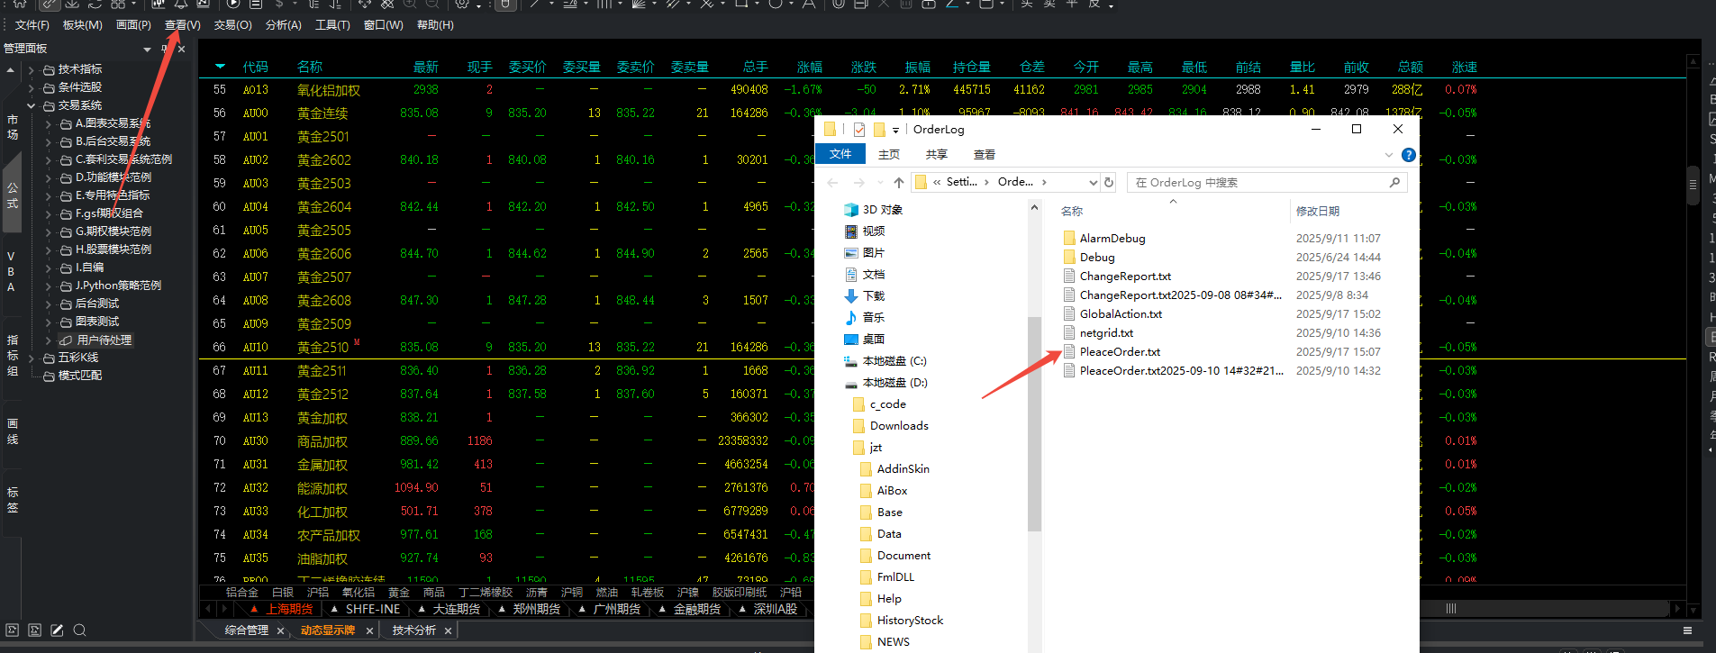Expand the J.Python策略范例 folder
The image size is (1716, 653).
point(49,286)
